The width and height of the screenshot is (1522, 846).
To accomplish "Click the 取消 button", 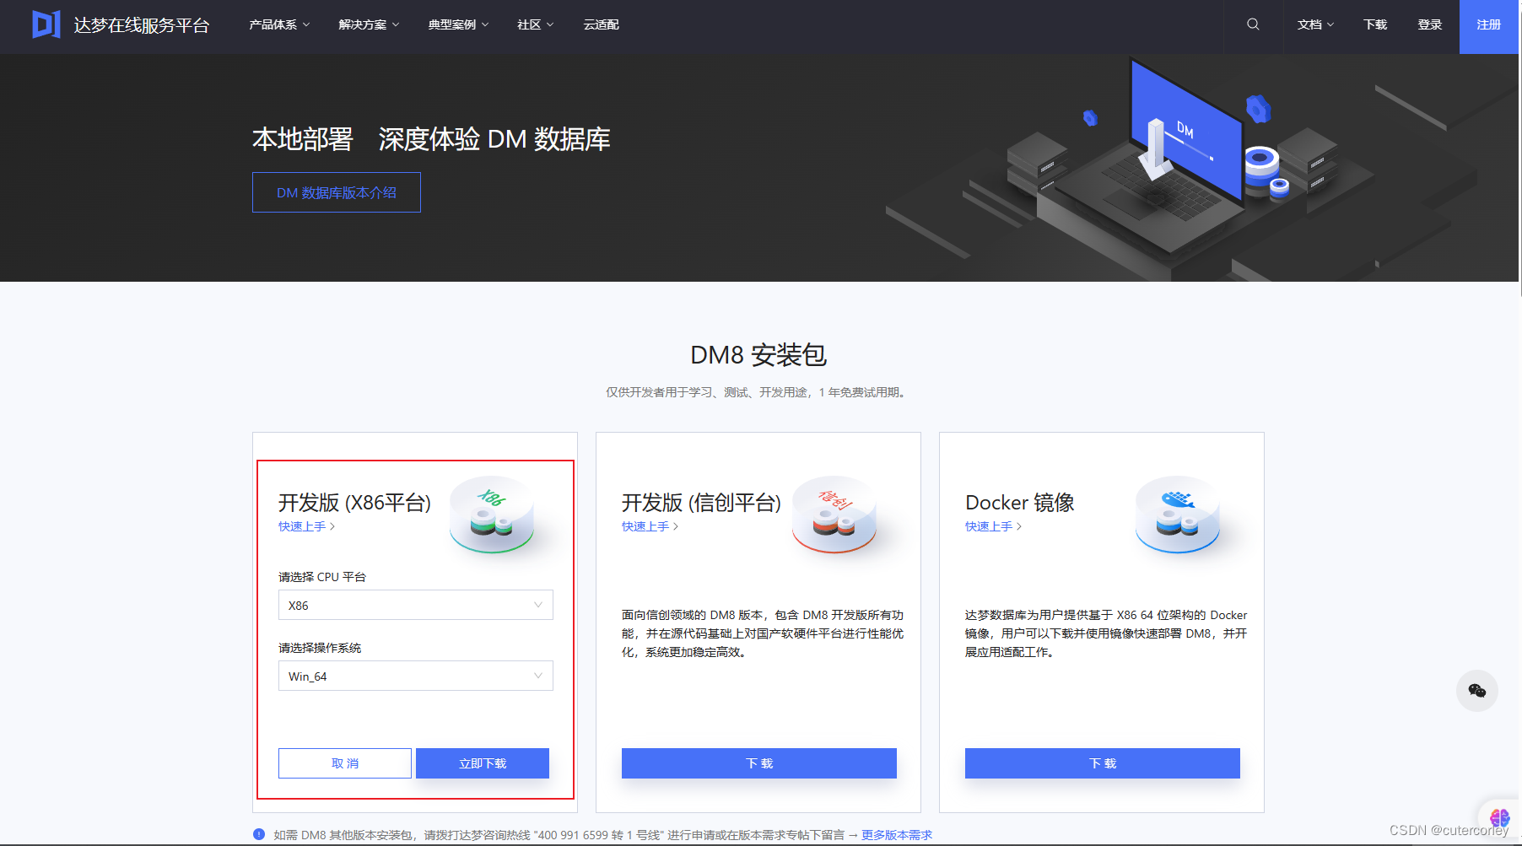I will (345, 763).
